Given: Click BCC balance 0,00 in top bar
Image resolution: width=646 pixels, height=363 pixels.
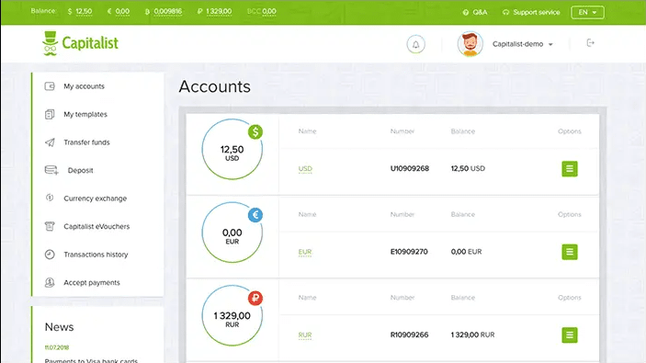Looking at the screenshot, I should click(x=269, y=12).
